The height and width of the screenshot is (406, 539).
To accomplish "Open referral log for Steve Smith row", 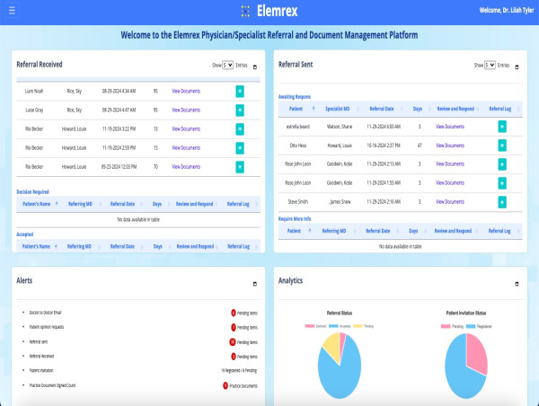I will [x=502, y=202].
